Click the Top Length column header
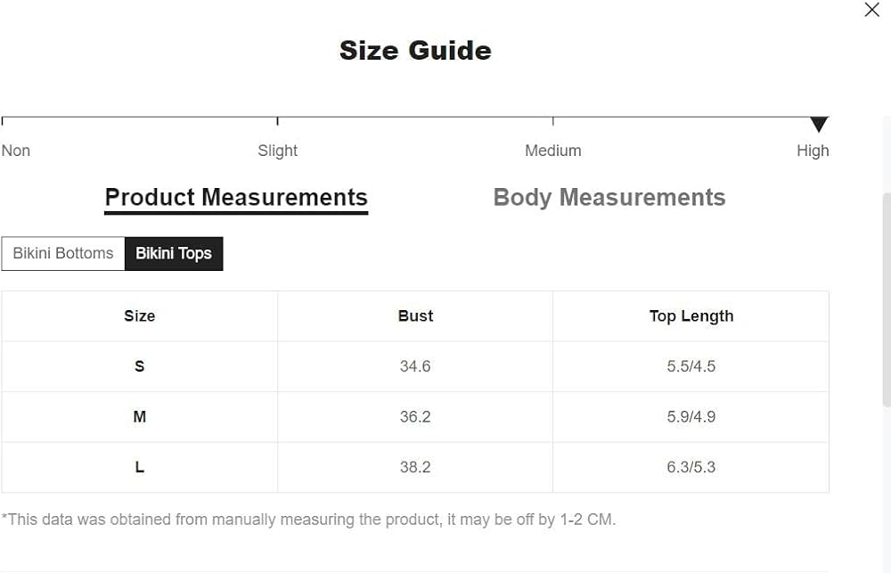This screenshot has height=573, width=891. click(691, 316)
